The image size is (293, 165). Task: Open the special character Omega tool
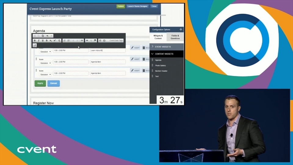click(x=104, y=40)
